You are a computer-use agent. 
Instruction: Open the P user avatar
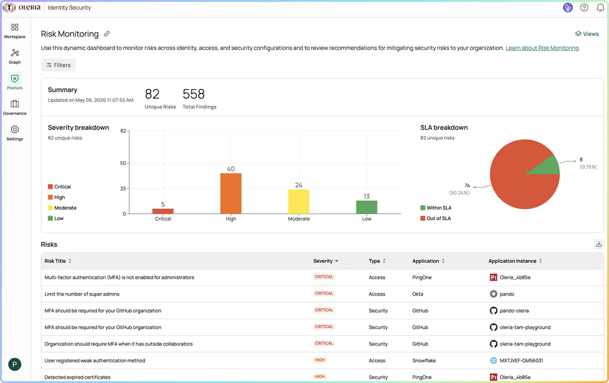tap(15, 364)
